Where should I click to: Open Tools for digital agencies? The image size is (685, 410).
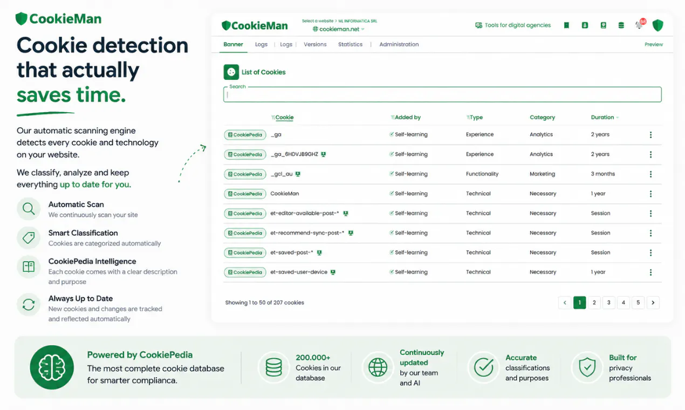[513, 25]
